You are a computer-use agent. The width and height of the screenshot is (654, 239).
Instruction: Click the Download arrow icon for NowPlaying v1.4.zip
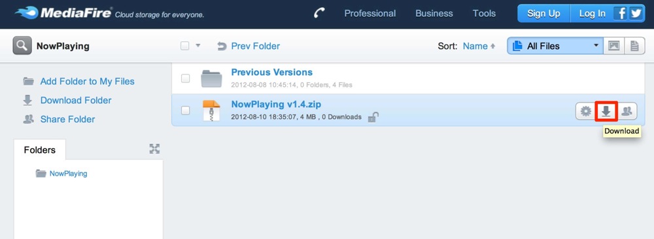(606, 111)
